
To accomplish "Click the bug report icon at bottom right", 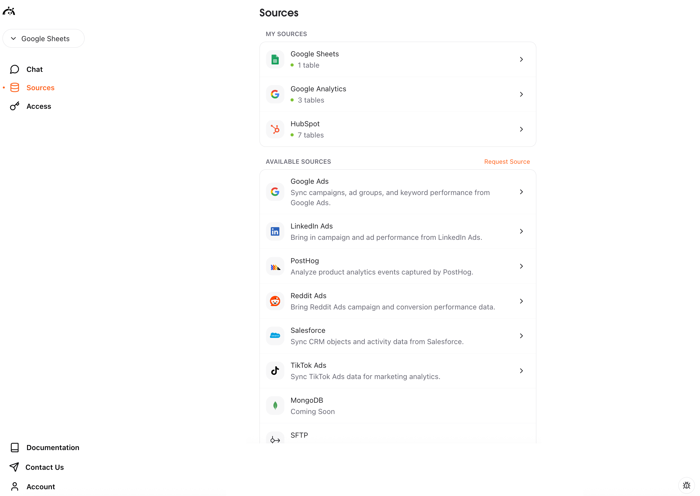I will point(686,485).
